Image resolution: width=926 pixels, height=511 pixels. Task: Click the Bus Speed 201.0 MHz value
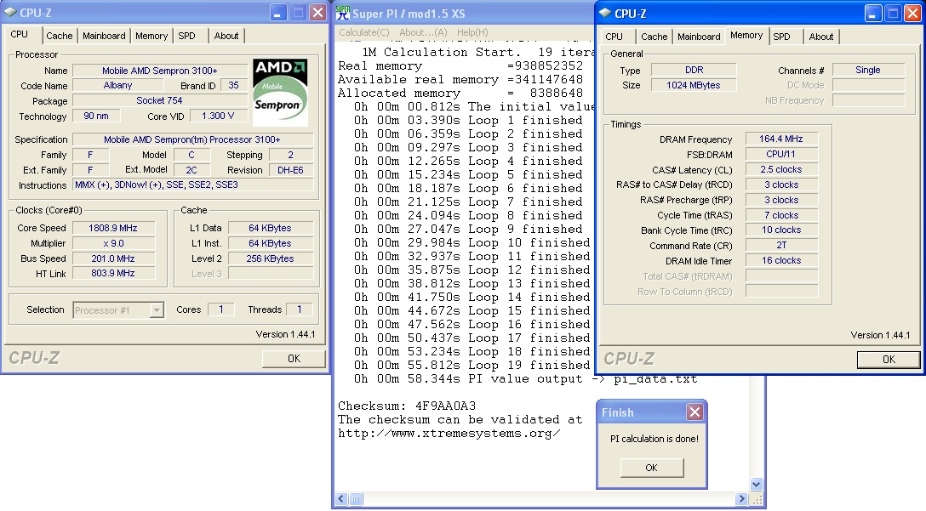pos(113,258)
